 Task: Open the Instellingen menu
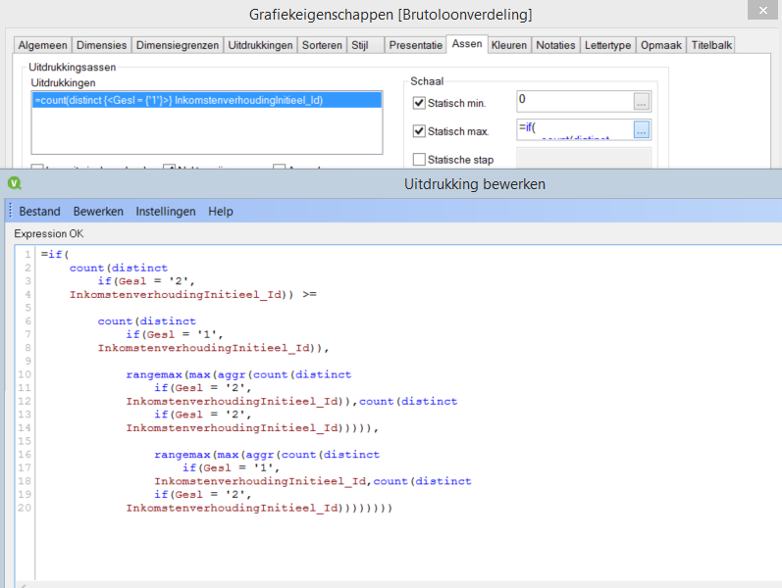[166, 211]
